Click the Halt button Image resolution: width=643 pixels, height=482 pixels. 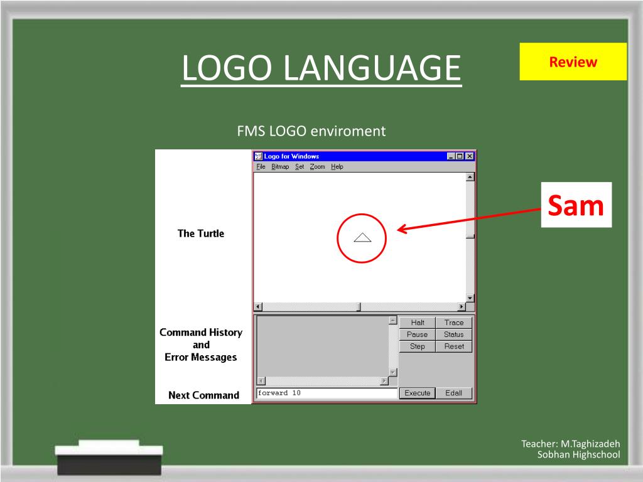coord(418,323)
